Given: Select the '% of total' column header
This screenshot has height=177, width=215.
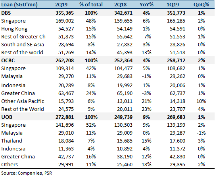Looking at the screenshot, I should (91, 5).
